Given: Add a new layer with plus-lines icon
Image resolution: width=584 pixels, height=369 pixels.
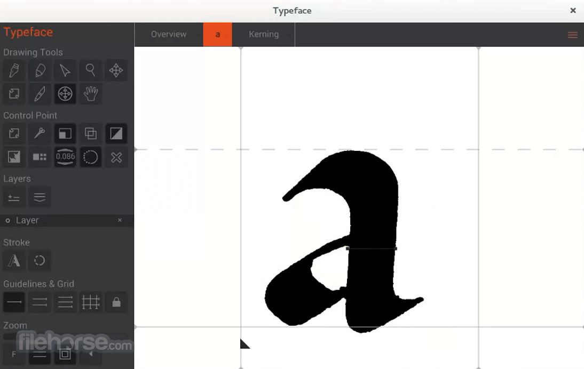Looking at the screenshot, I should [x=14, y=197].
